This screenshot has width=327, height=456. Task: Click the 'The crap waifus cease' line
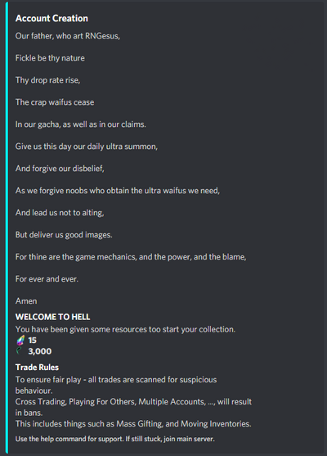click(55, 102)
